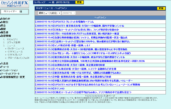Click the FXトレイダー 様 user name box
171x109 pixels.
point(14,12)
